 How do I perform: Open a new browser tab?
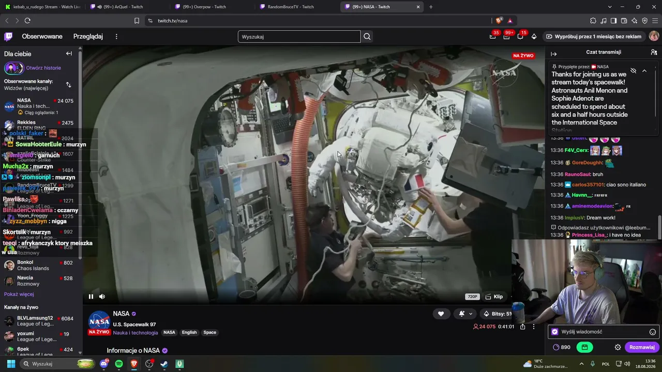tap(431, 7)
